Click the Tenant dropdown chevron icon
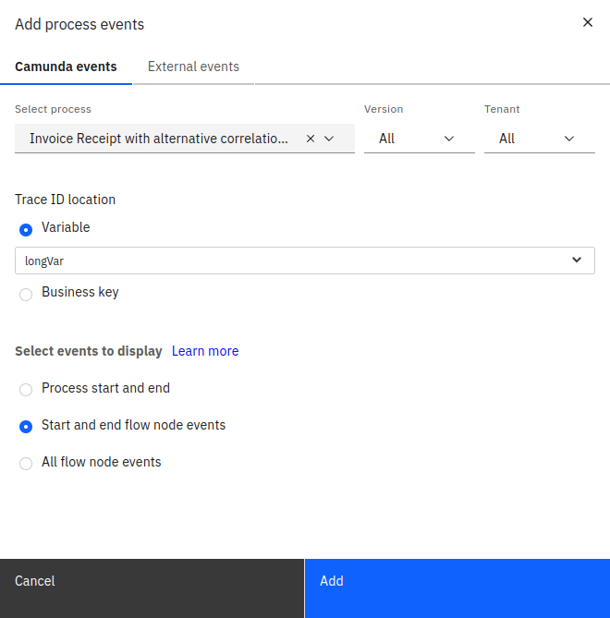Image resolution: width=610 pixels, height=618 pixels. coord(569,139)
